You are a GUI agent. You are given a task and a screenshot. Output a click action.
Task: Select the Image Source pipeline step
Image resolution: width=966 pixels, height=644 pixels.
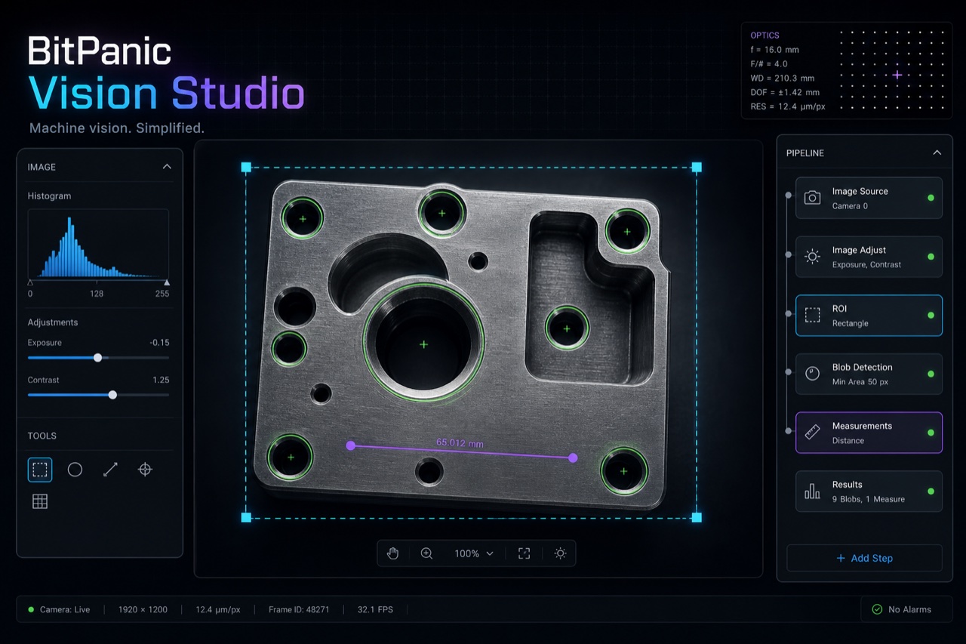[x=869, y=198]
